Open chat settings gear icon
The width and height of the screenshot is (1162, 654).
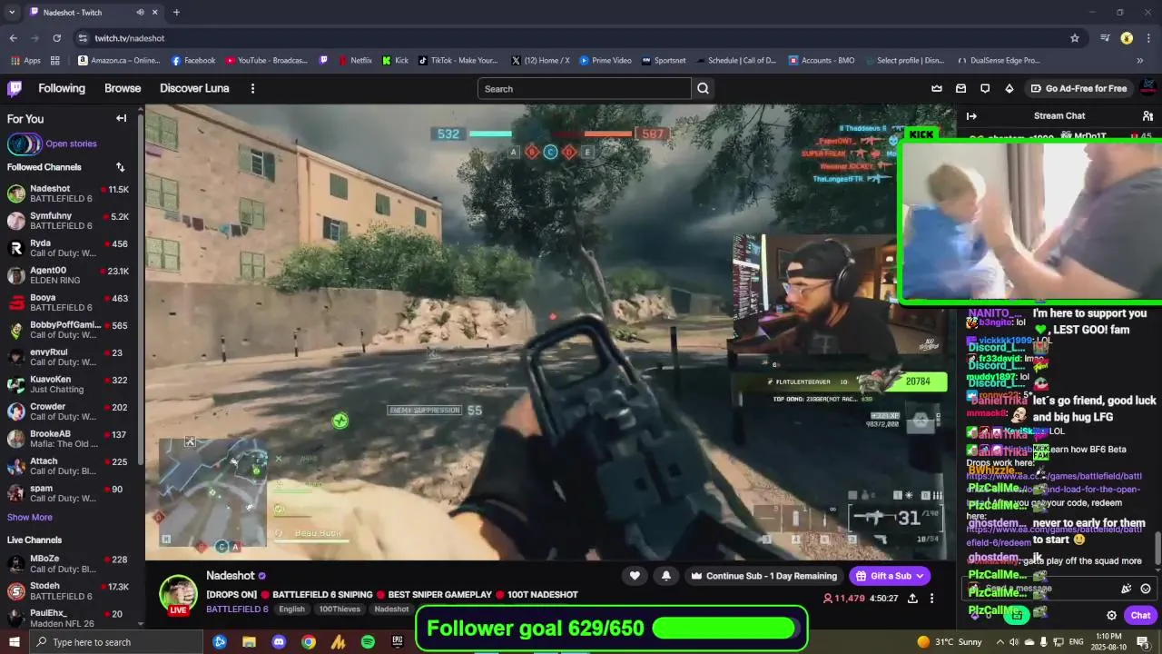point(1111,615)
